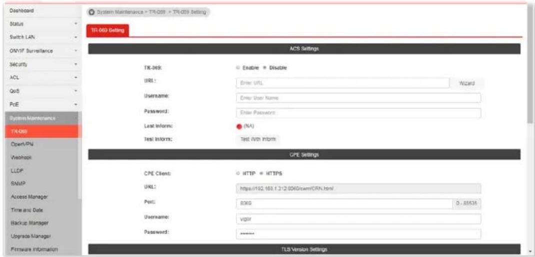This screenshot has height=257, width=535.
Task: Click the CPE Password field
Action: pos(358,234)
